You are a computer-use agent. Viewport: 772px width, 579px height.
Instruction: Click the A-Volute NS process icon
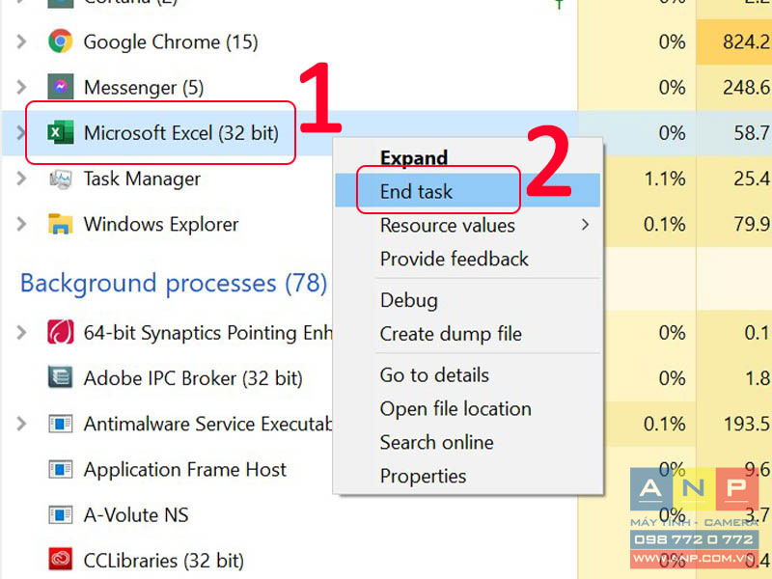[61, 515]
